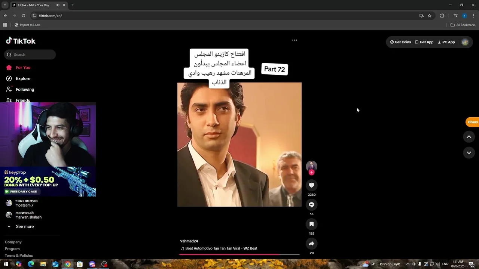Go to next video with the down arrow

coord(469,152)
